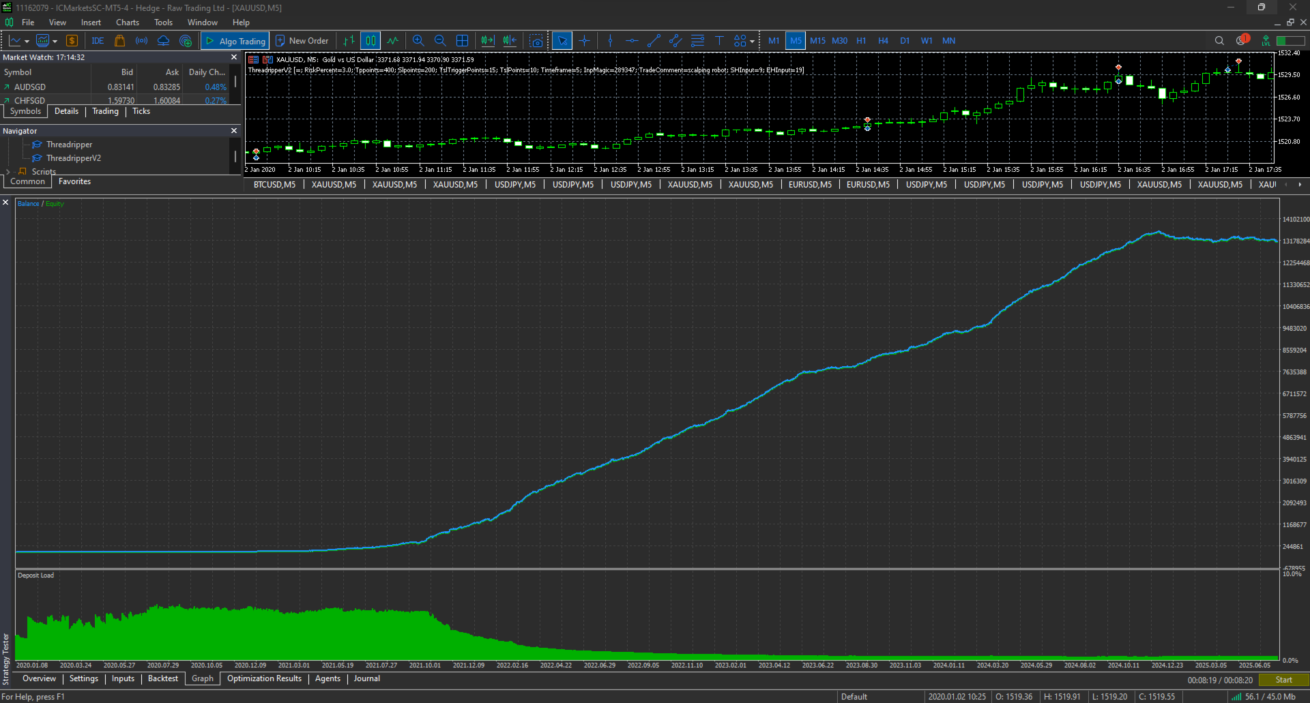
Task: Close the Navigator panel
Action: [234, 131]
